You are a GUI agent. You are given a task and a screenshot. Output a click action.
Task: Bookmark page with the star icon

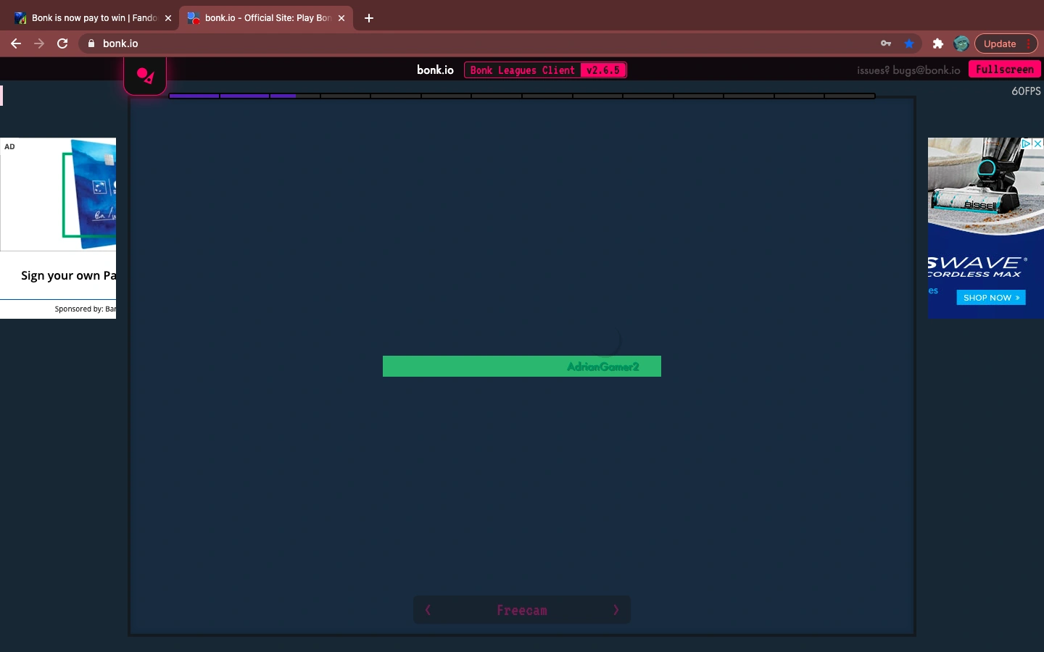pos(909,43)
